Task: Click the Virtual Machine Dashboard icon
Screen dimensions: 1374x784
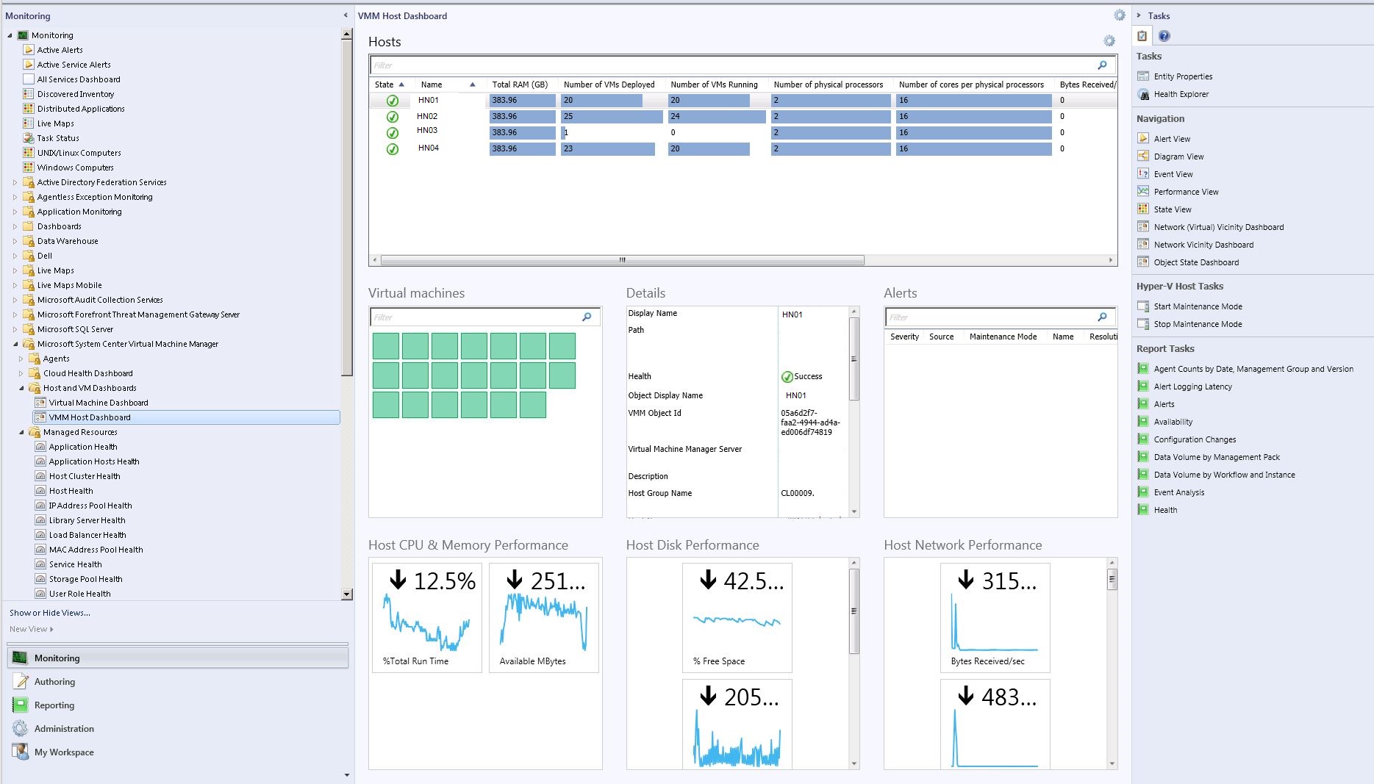Action: tap(40, 403)
